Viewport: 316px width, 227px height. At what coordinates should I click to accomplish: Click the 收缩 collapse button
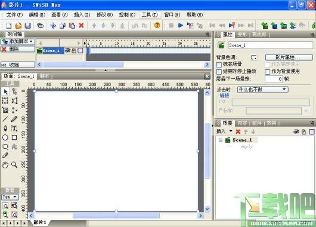pos(18,65)
